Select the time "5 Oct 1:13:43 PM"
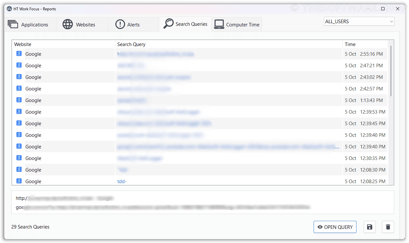Viewport: 409px width, 243px height. pos(364,100)
